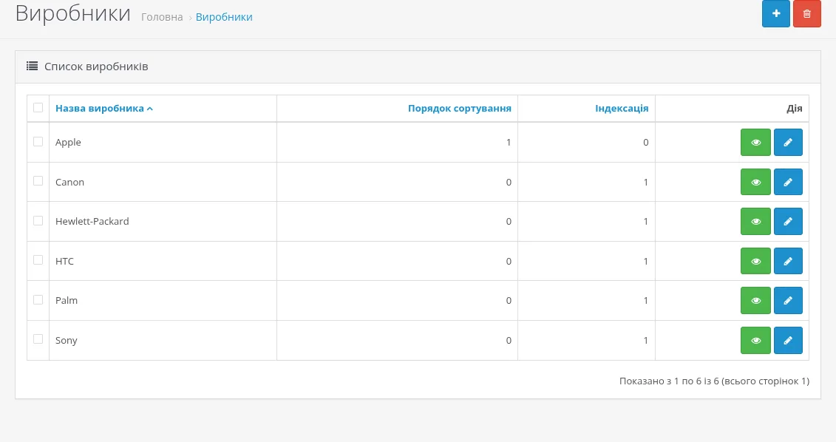View HTC using the green eye button
This screenshot has width=836, height=442.
coord(755,261)
